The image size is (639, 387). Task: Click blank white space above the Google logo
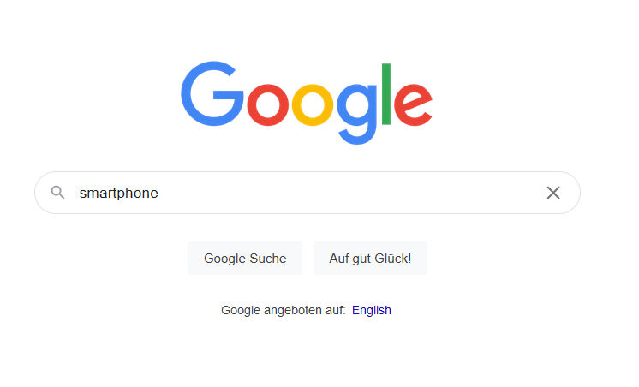coord(306,28)
